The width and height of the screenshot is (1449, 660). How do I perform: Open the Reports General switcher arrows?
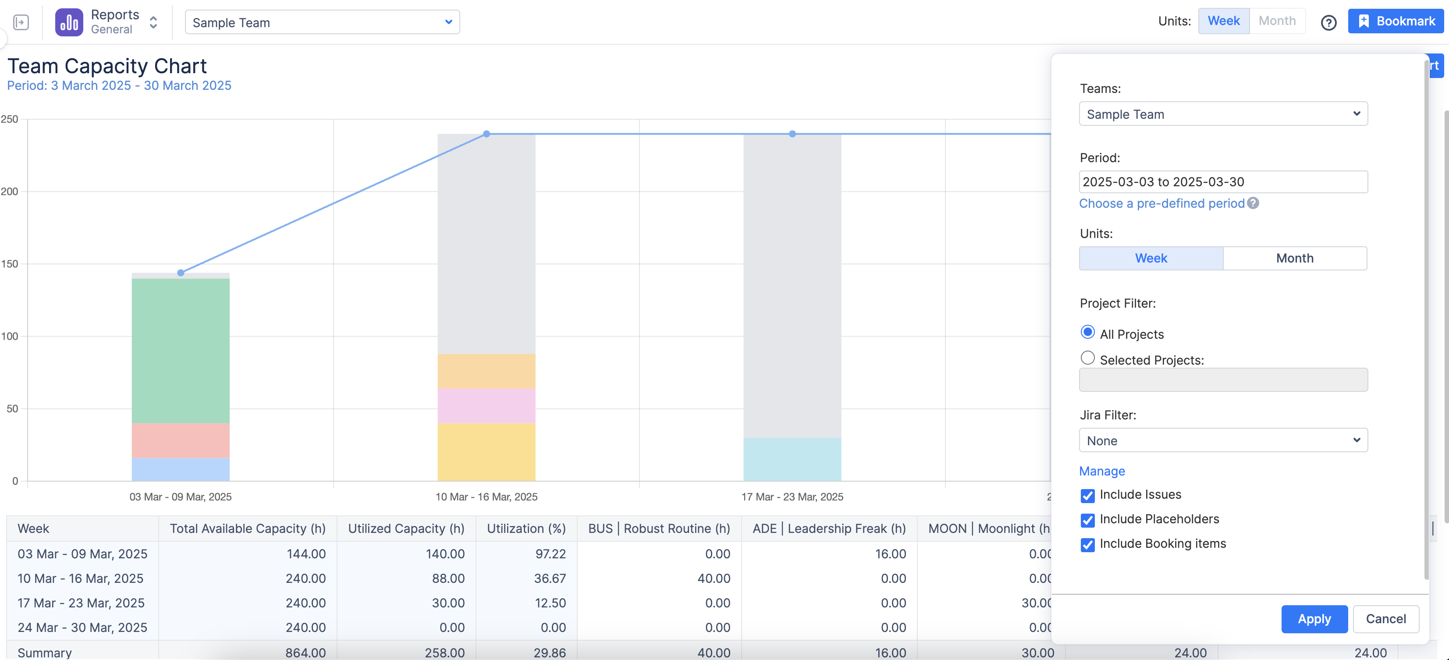click(x=153, y=22)
